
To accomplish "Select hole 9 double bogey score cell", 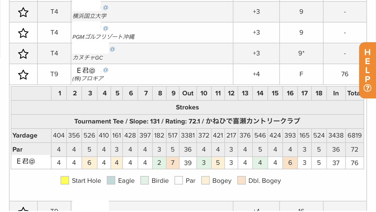I will (173, 163).
